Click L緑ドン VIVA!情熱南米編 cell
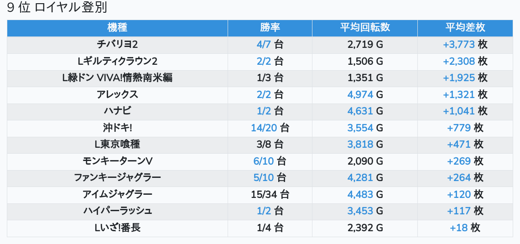Image resolution: width=520 pixels, height=244 pixels. coord(117,78)
